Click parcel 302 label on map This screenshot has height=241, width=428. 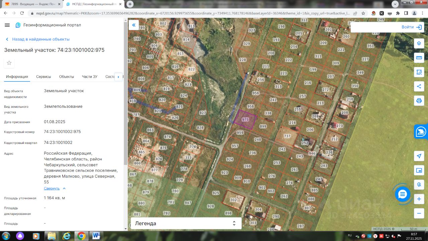click(x=233, y=200)
